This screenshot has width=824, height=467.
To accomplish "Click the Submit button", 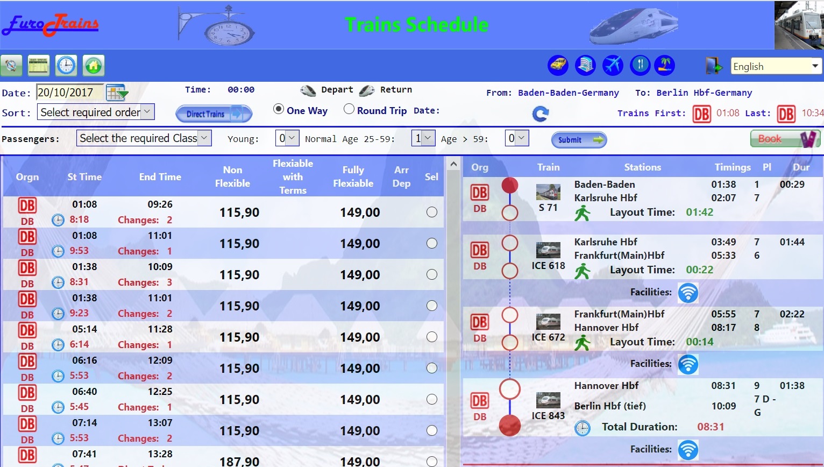I will click(x=579, y=140).
